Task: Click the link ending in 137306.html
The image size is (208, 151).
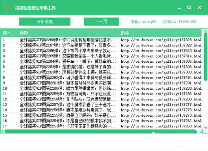Action: coord(161,61)
